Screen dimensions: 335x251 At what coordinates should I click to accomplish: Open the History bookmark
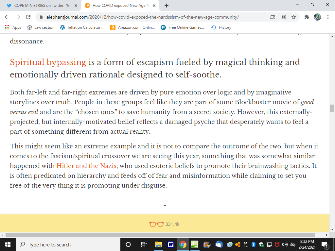click(221, 27)
